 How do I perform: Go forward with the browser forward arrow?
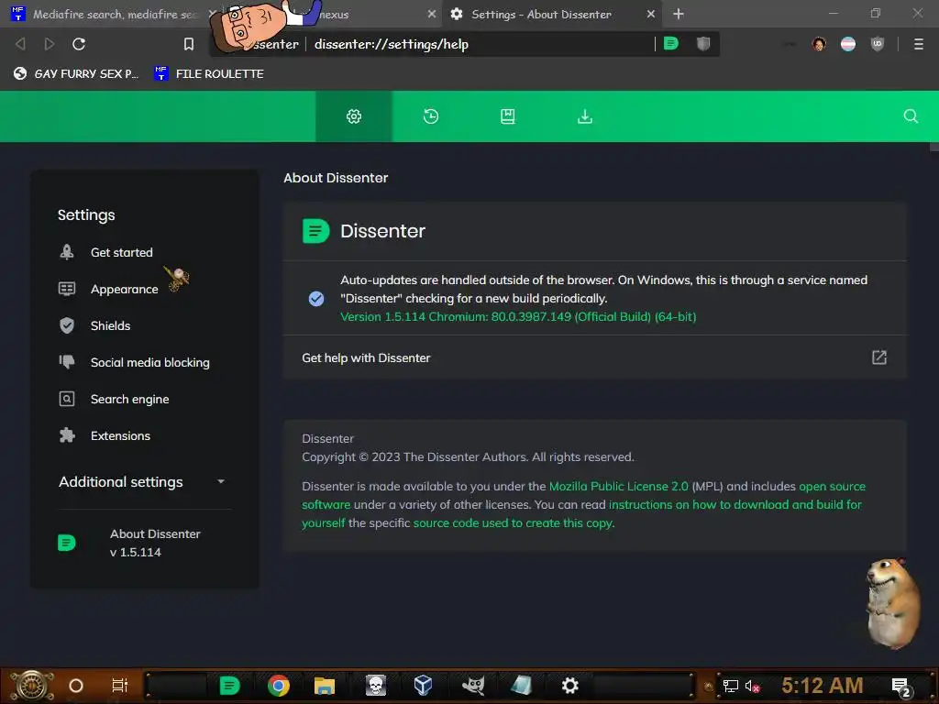click(50, 44)
